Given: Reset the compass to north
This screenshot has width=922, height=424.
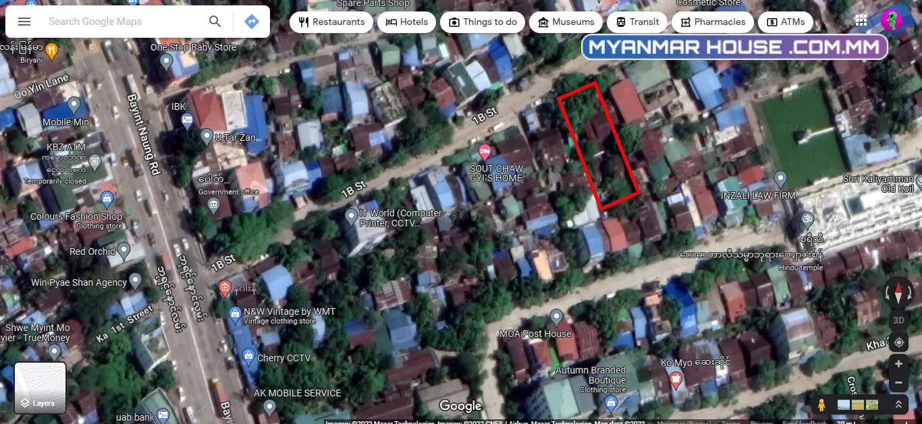Looking at the screenshot, I should tap(899, 294).
